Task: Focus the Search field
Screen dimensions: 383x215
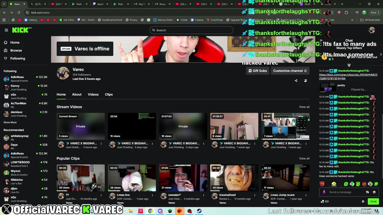Action: coord(191,30)
